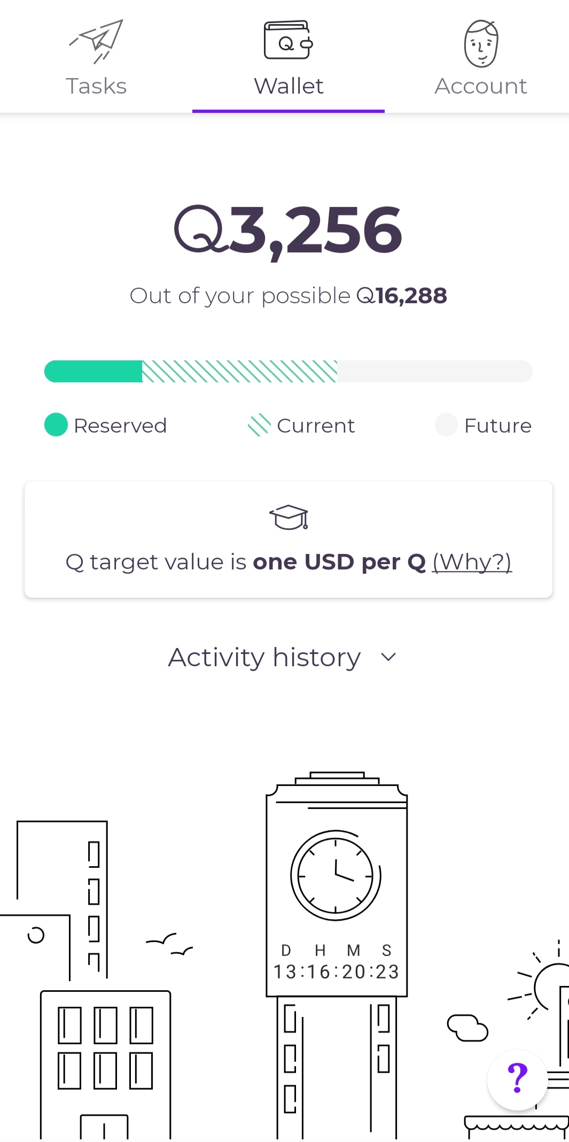Click the striped current progress segment

click(239, 371)
